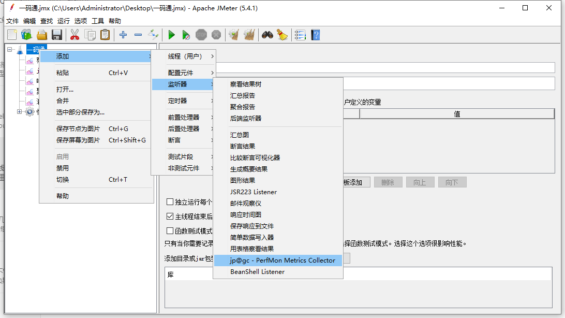Choose 打开... from context menu
Viewport: 565px width, 318px height.
pos(96,90)
